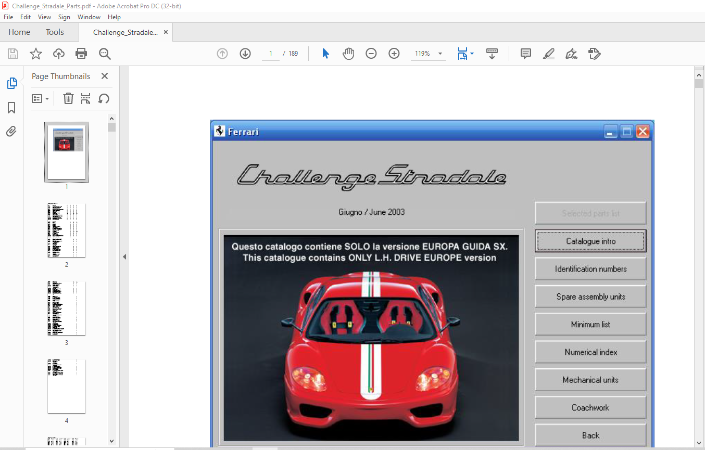Open the File menu
The height and width of the screenshot is (450, 705).
pyautogui.click(x=8, y=17)
